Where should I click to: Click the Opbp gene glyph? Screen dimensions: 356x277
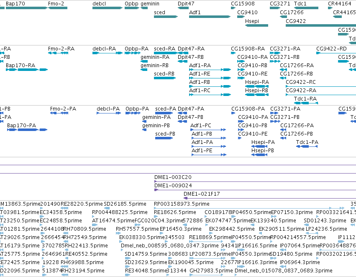tap(132, 8)
